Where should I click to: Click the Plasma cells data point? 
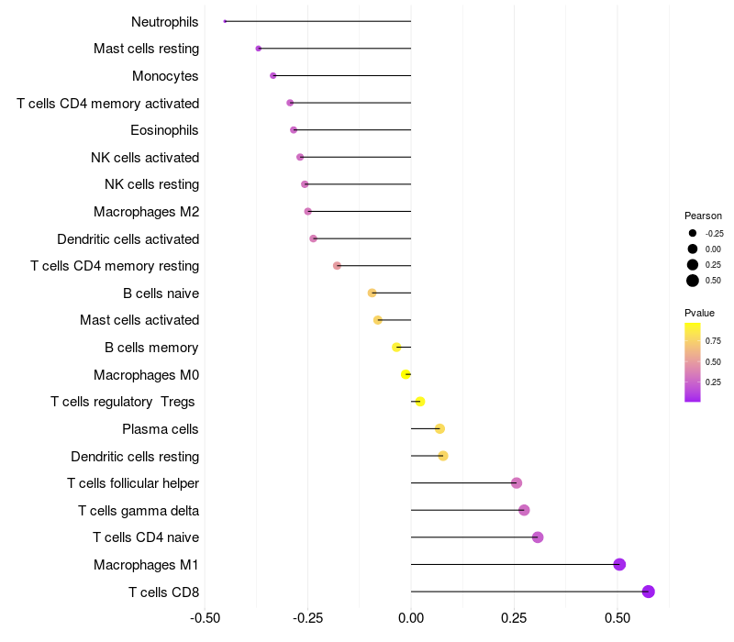point(439,428)
